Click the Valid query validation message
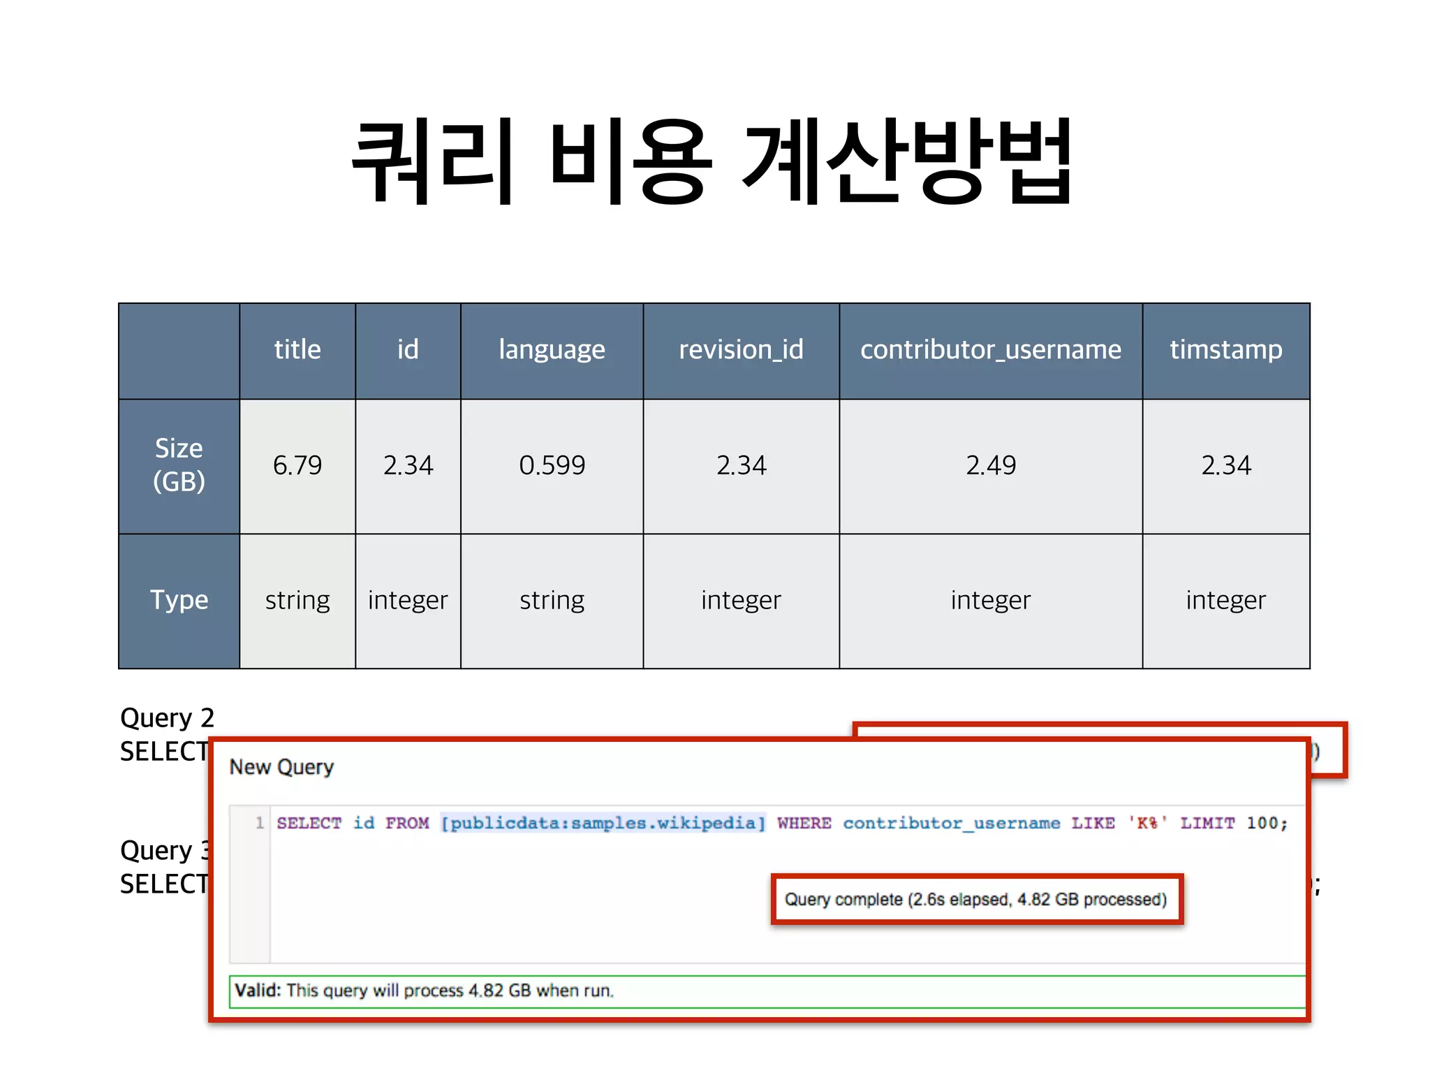The width and height of the screenshot is (1430, 1073). [x=767, y=991]
